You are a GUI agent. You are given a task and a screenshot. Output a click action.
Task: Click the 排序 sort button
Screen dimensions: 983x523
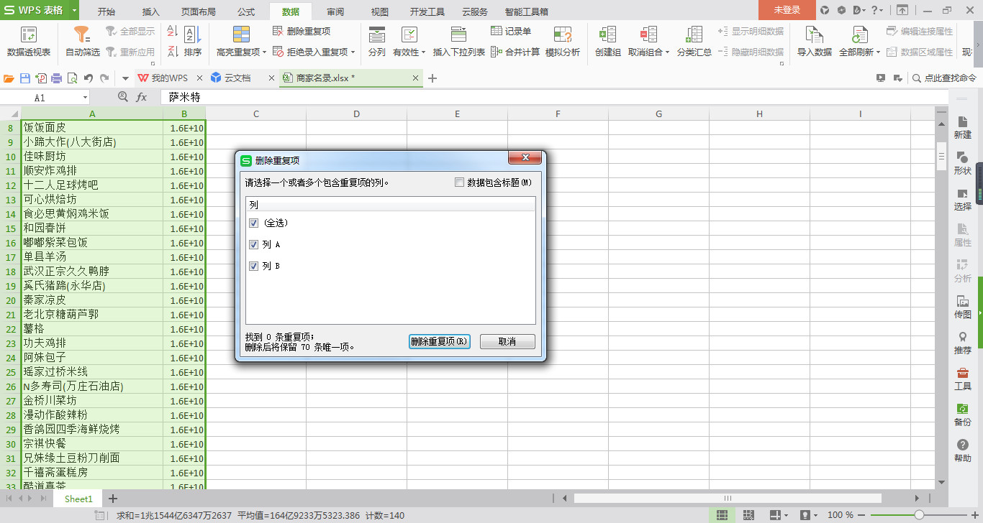[192, 42]
